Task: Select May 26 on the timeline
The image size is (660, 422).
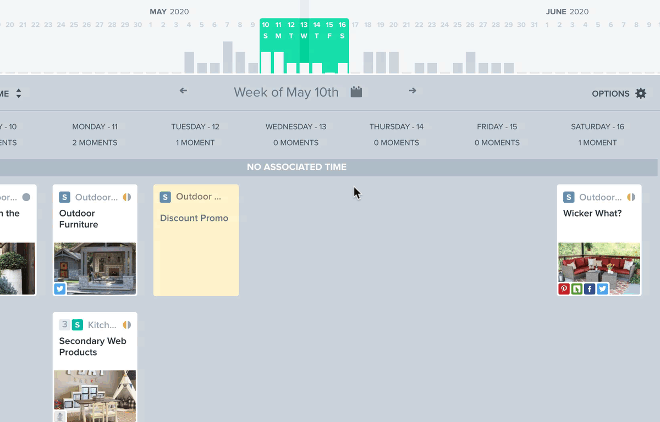Action: click(x=470, y=25)
